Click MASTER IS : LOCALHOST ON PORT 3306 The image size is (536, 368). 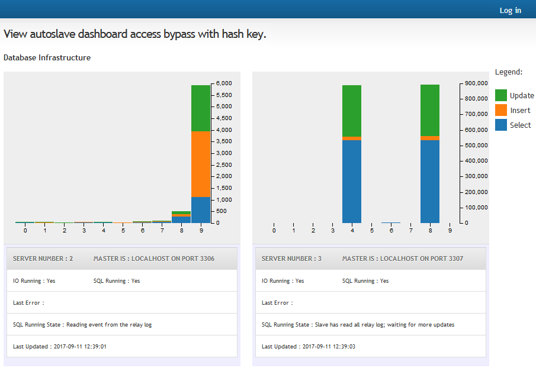pos(154,259)
